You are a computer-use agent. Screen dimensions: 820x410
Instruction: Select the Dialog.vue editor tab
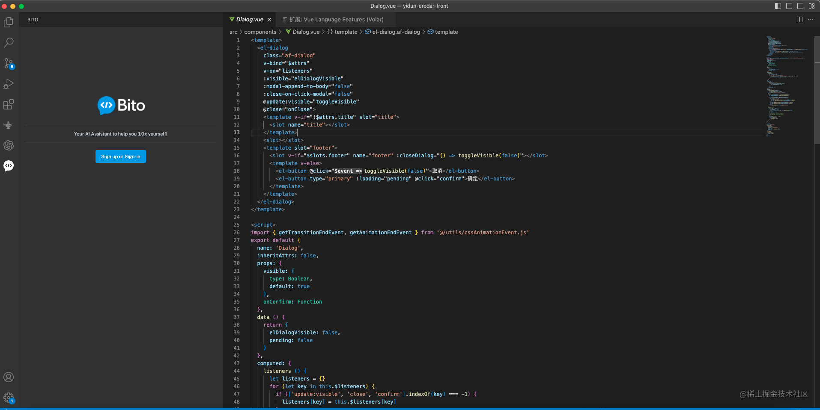point(249,20)
